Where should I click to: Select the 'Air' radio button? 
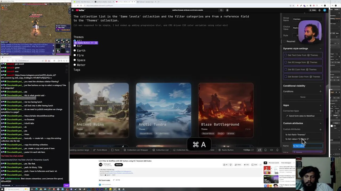tap(75, 46)
